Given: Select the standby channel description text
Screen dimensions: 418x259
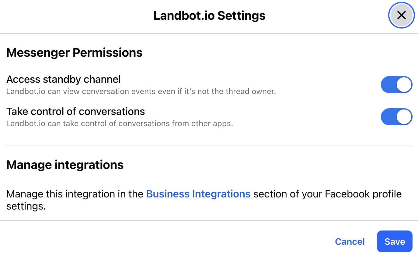Looking at the screenshot, I should (x=141, y=91).
